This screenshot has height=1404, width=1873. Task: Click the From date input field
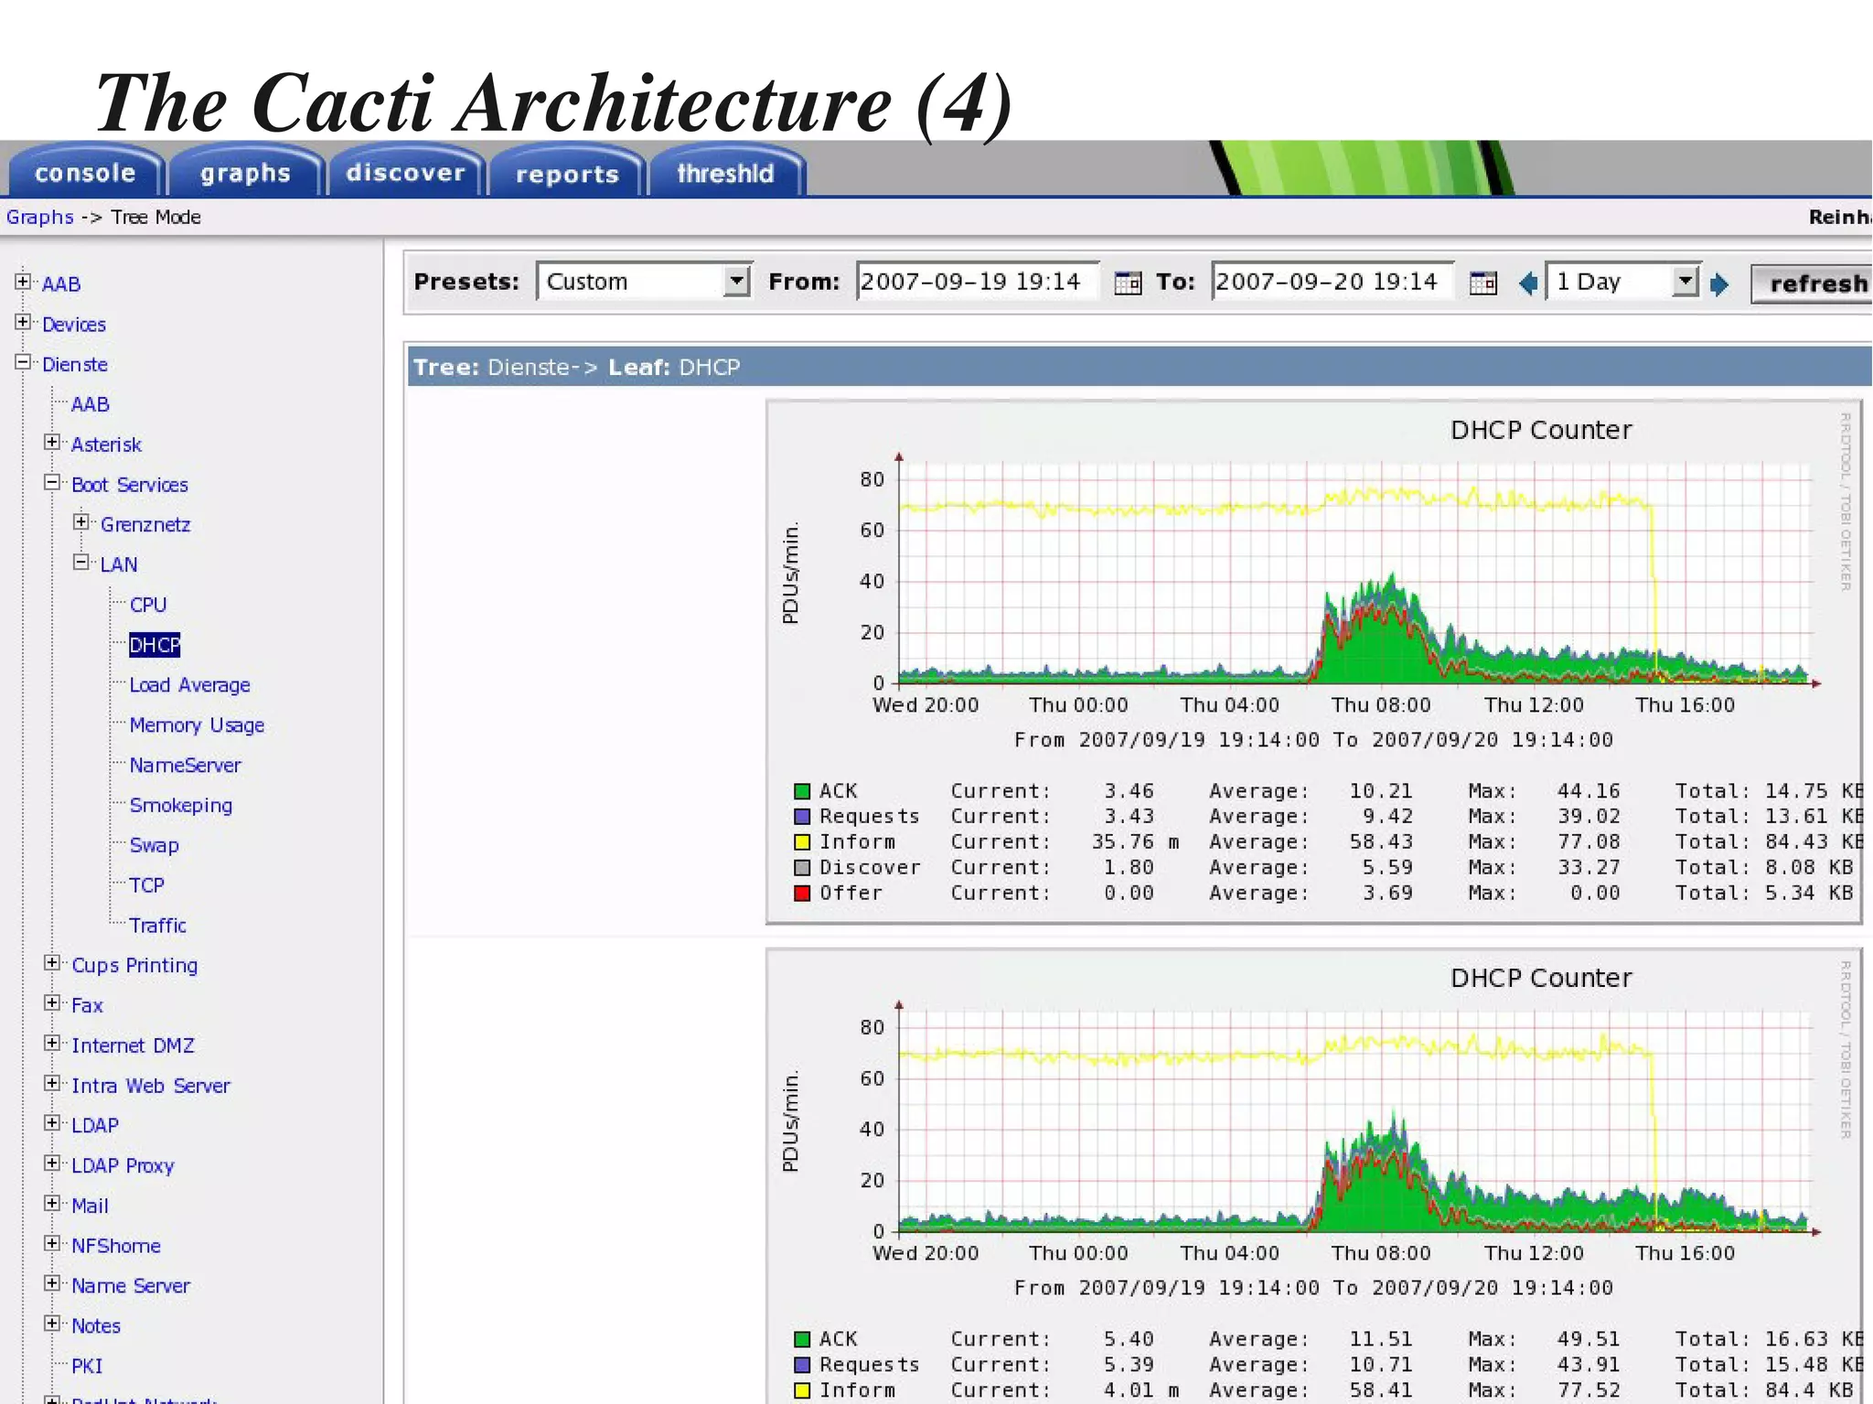pos(978,281)
